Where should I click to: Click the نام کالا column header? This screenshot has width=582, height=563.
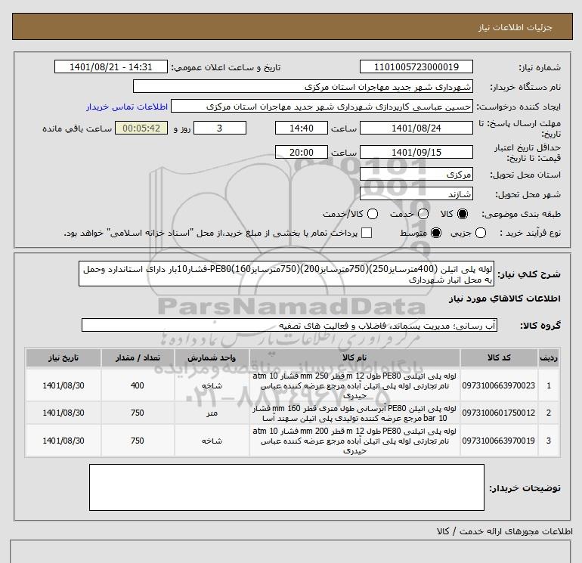(354, 357)
